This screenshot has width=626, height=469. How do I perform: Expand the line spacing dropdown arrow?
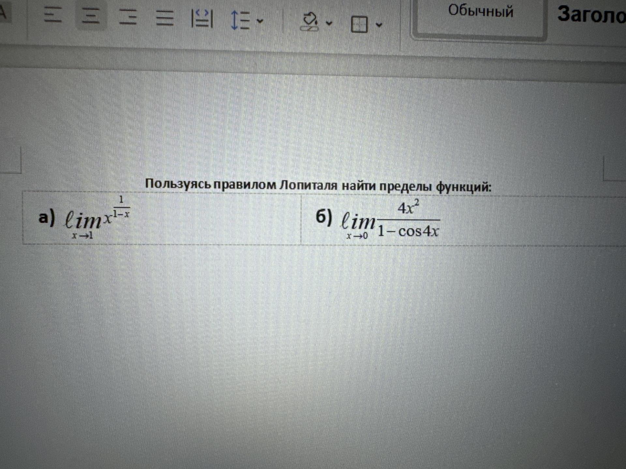click(x=260, y=21)
